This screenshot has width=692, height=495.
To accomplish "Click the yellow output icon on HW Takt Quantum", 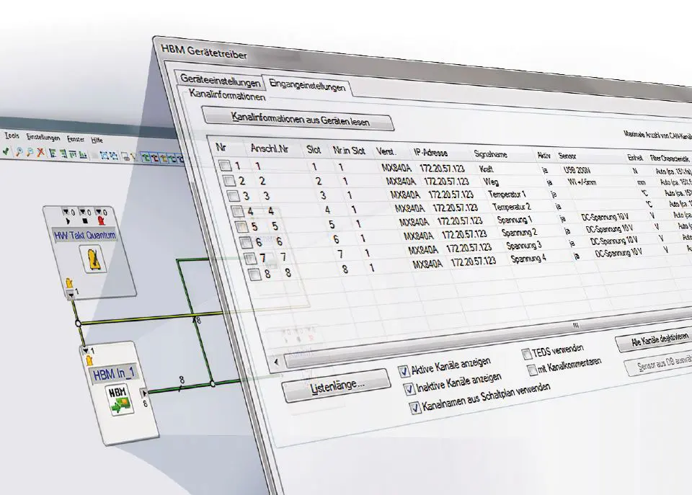I will pos(69,282).
